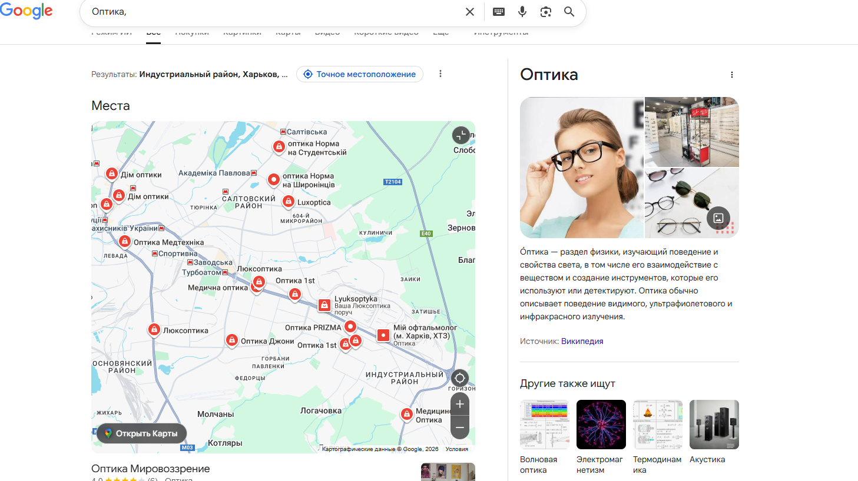Viewport: 858px width, 481px height.
Task: Click the Заводська metro station marker
Action: tap(190, 262)
